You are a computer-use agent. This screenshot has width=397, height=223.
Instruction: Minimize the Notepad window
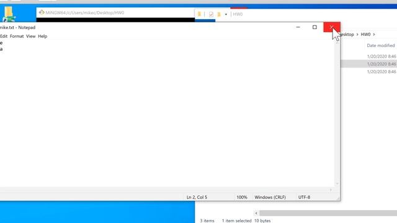click(298, 27)
